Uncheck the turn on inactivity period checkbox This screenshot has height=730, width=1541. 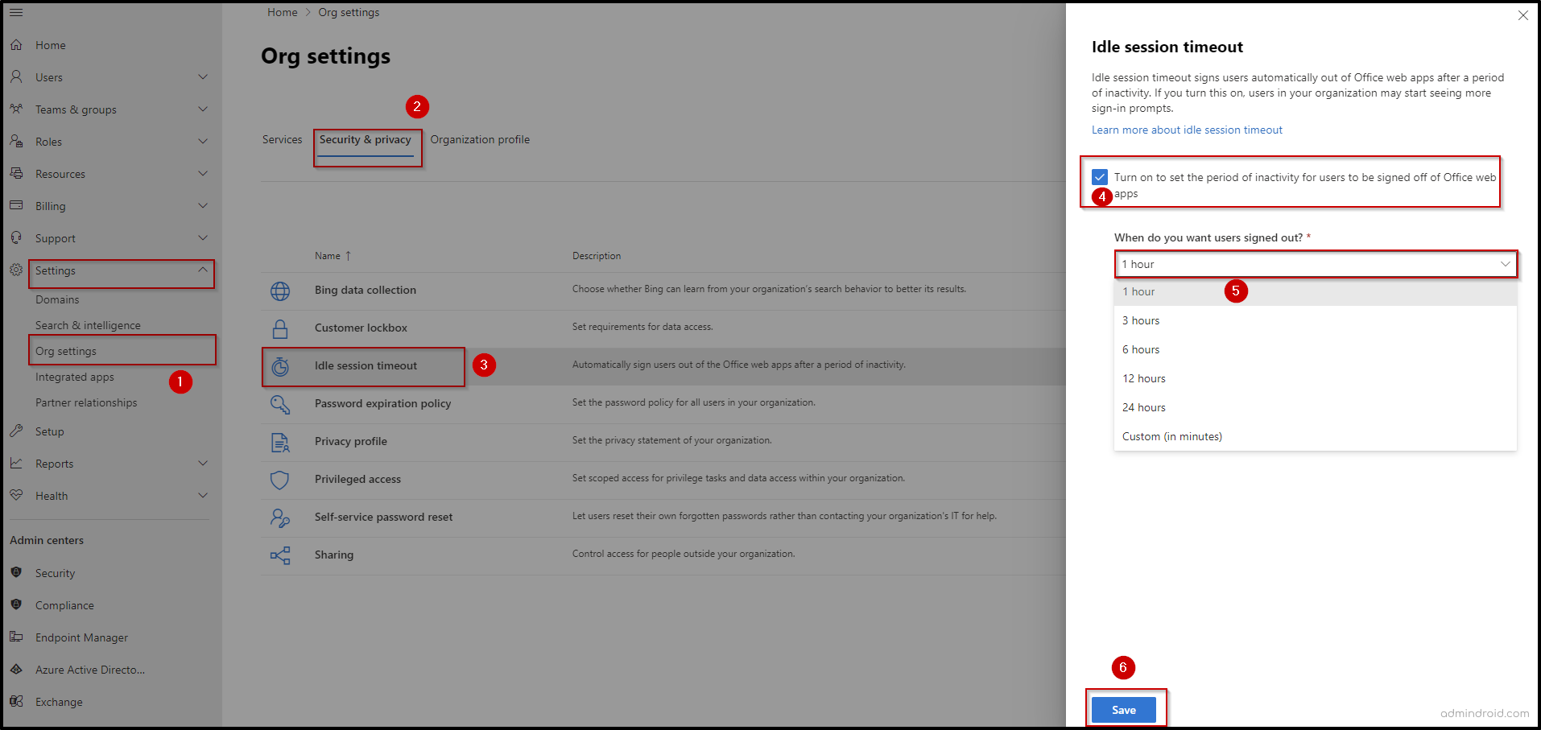pyautogui.click(x=1100, y=176)
